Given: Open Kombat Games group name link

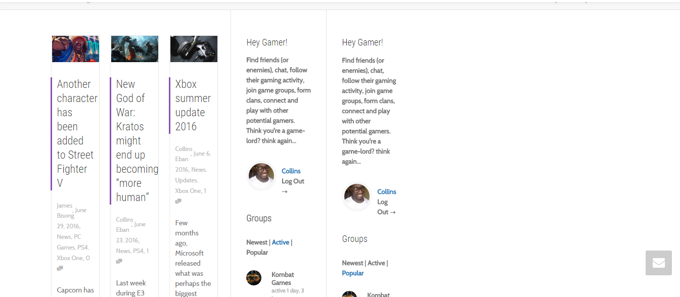Looking at the screenshot, I should click(283, 279).
